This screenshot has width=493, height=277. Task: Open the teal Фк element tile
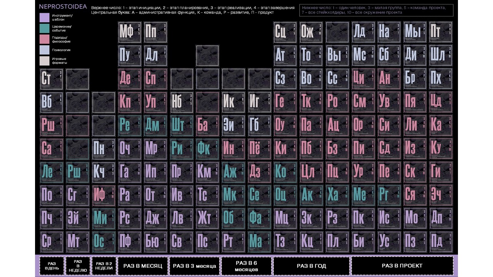208,149
